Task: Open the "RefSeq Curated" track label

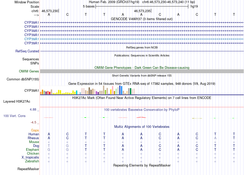Action: click(x=27, y=51)
